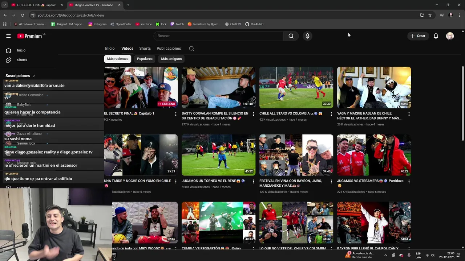
Task: Go back with browser back arrow
Action: click(5, 15)
